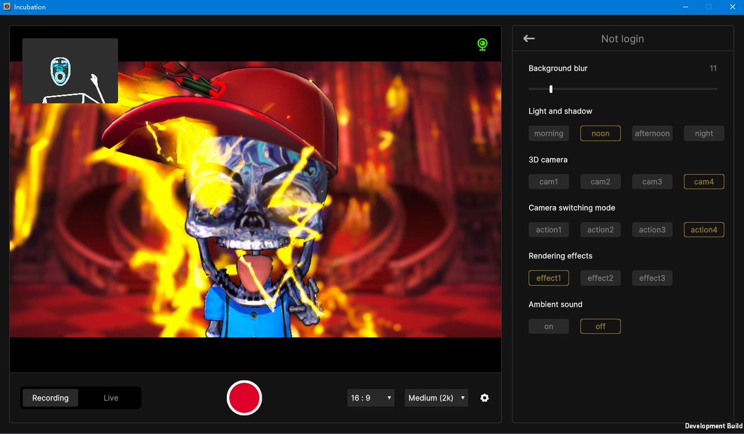
Task: Switch to the Live tab
Action: click(x=111, y=398)
